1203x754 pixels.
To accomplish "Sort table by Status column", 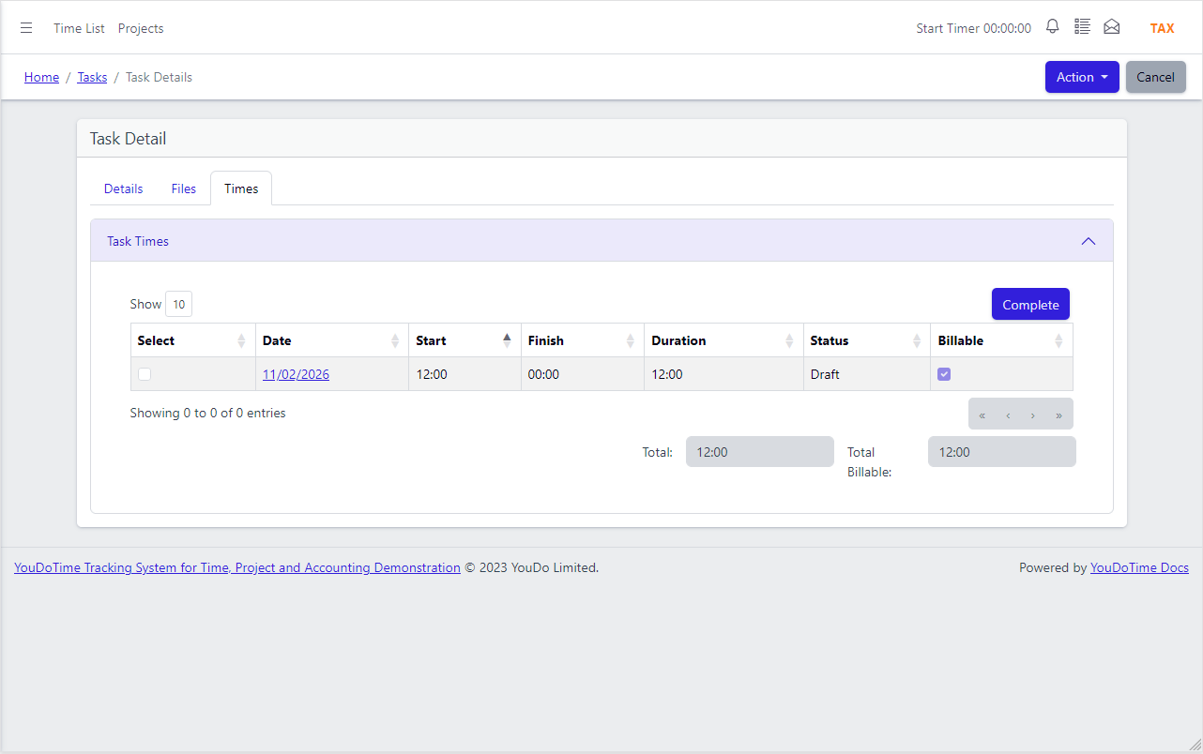I will tap(866, 340).
